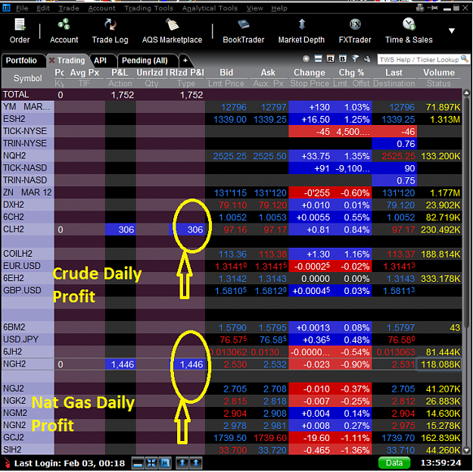Click red connection status icon by Last Login
This screenshot has height=472, width=473.
tap(7, 463)
